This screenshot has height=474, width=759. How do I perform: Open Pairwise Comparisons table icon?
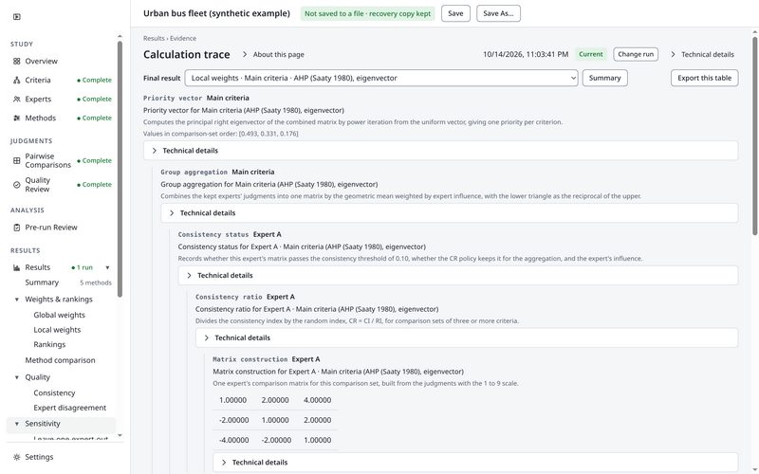click(17, 160)
